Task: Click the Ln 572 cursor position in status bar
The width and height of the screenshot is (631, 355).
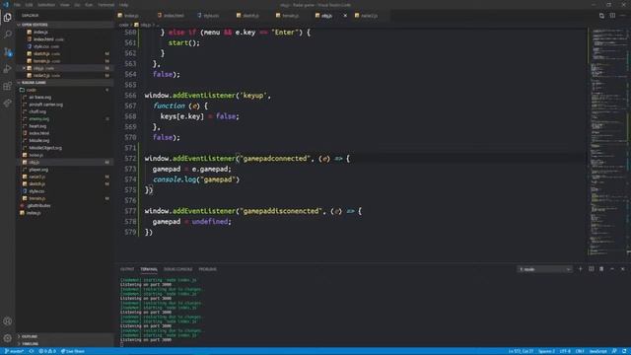Action: coord(521,351)
